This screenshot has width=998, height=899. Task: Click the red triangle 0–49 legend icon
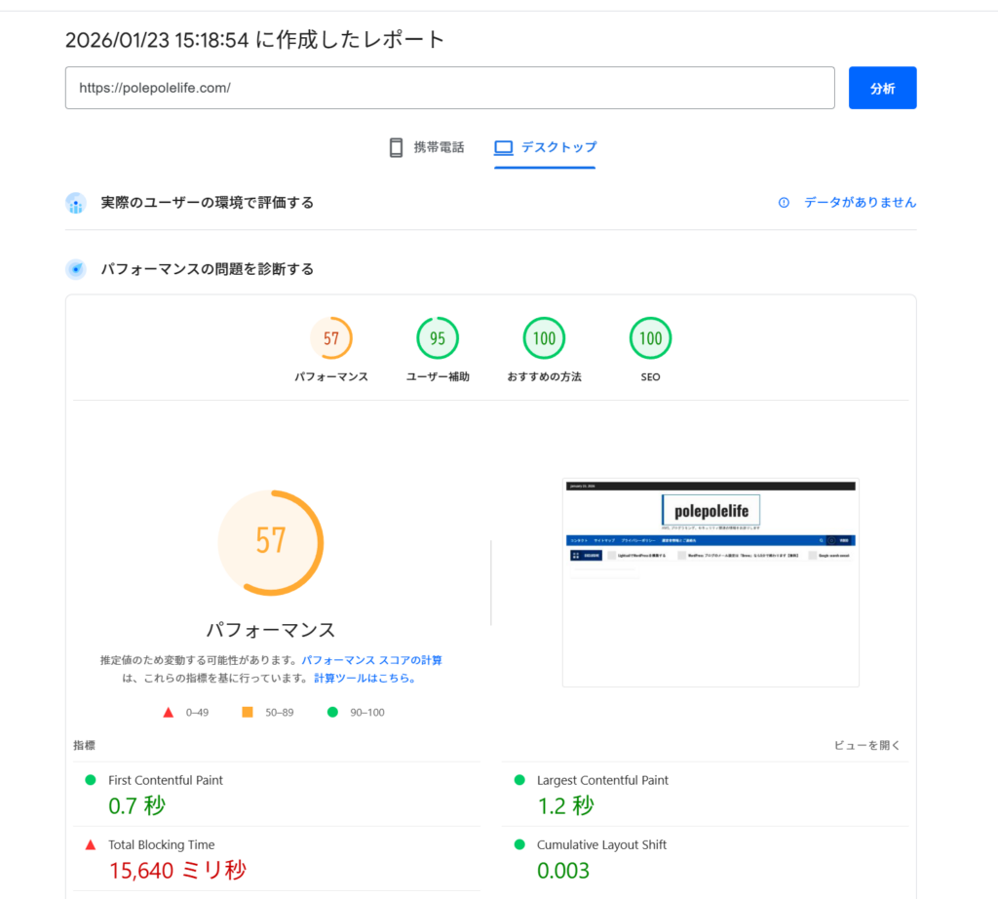[168, 713]
